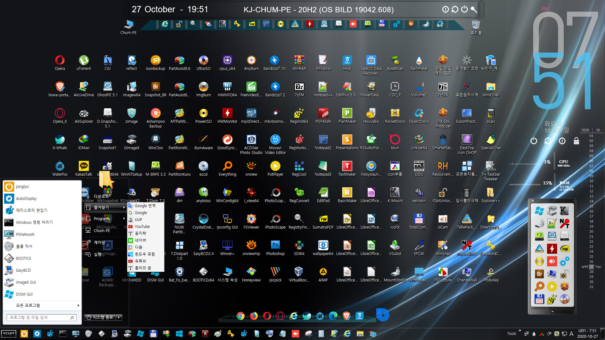
Task: Choose 네이버 in favorites list
Action: click(x=146, y=240)
